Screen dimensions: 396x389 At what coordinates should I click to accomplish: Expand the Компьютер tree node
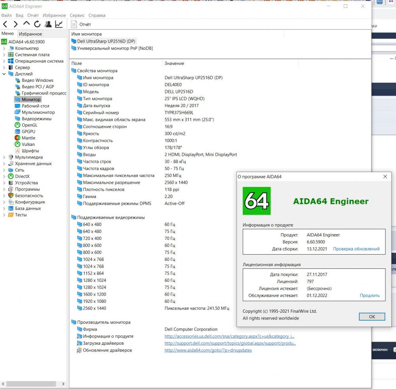click(4, 48)
